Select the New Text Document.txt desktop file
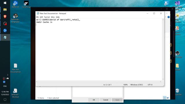The height and width of the screenshot is (104, 185). [15, 68]
